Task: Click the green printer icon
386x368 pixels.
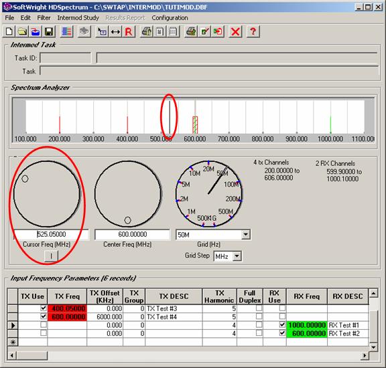Action: 191,31
